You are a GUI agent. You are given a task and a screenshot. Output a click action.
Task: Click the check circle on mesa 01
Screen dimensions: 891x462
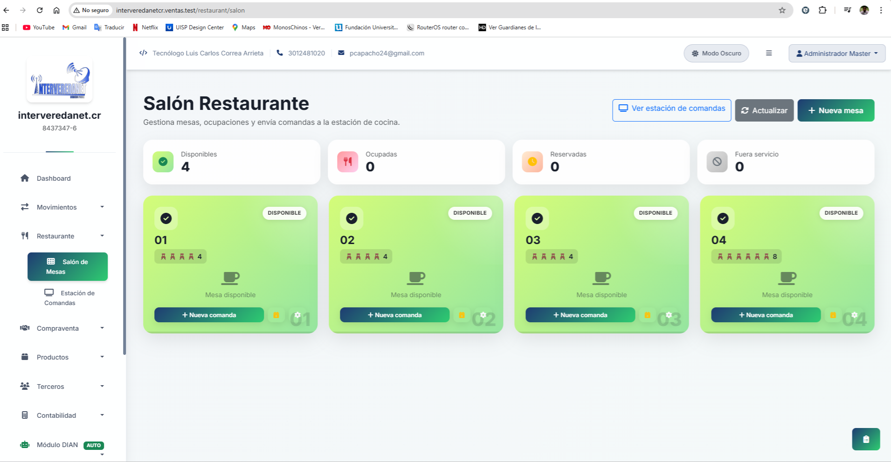click(x=166, y=218)
